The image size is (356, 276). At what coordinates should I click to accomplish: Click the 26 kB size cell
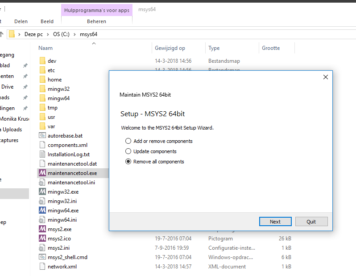285,239
